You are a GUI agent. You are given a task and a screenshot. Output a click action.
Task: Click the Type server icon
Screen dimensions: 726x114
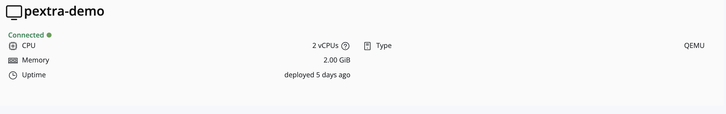(367, 46)
